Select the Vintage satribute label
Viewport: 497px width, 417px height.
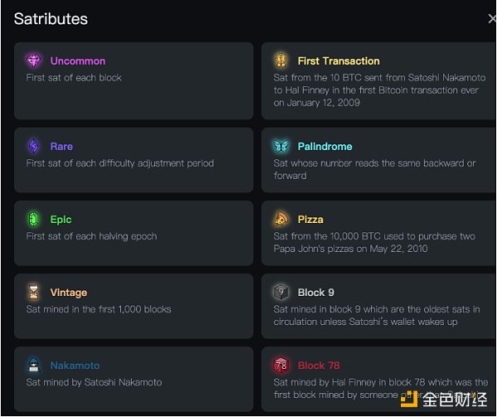(x=69, y=293)
